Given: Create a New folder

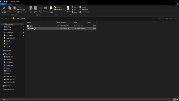Looking at the screenshot, I should tap(51, 10).
